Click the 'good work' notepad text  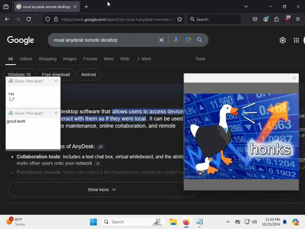(x=16, y=121)
